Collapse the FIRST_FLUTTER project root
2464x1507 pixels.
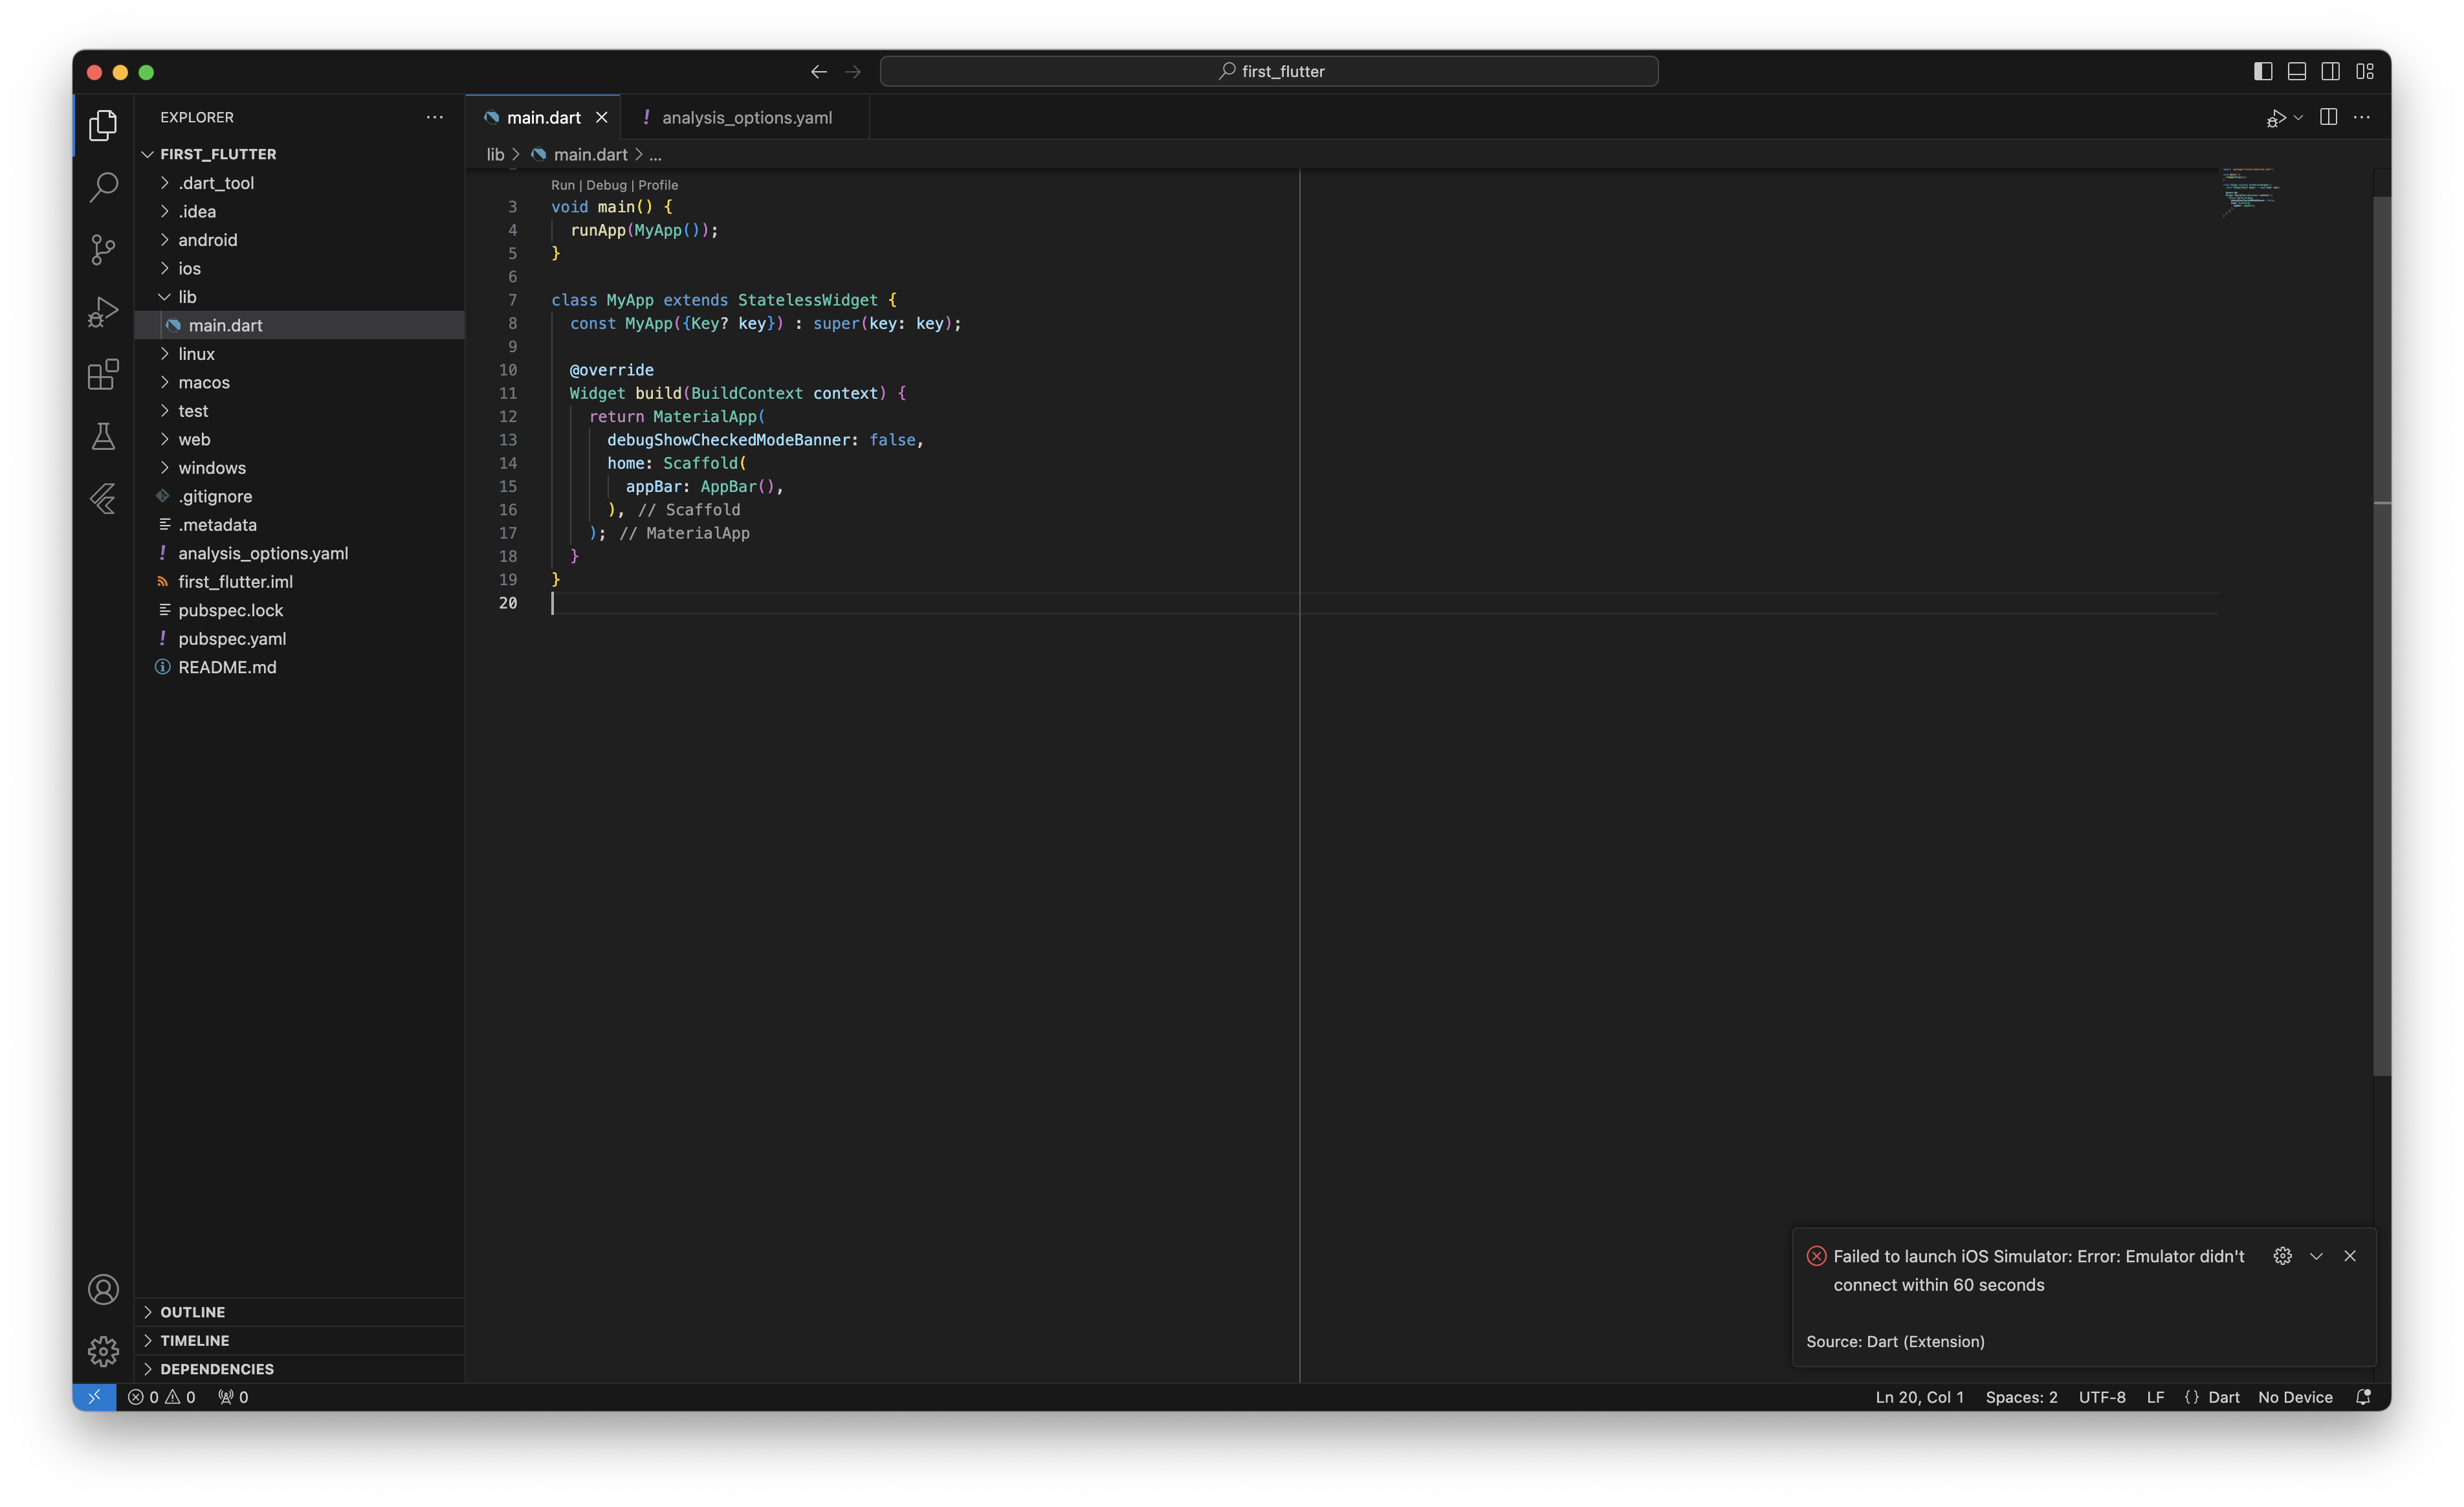click(x=300, y=154)
